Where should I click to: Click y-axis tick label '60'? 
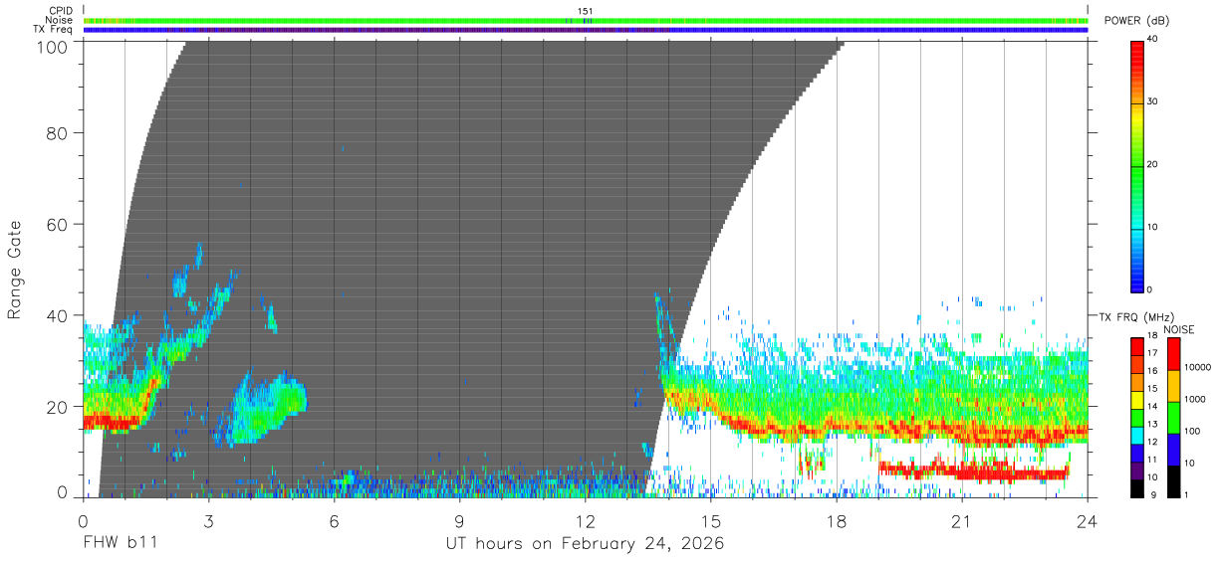pos(59,224)
